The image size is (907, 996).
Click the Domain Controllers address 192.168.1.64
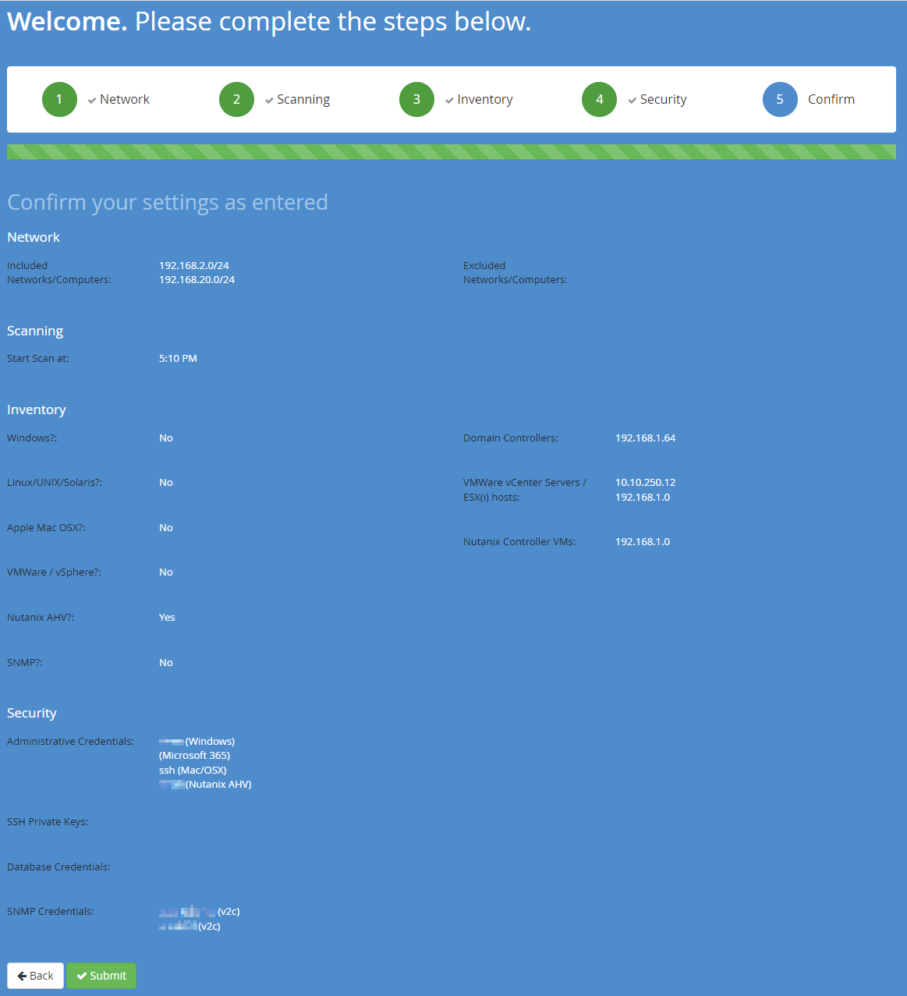646,438
